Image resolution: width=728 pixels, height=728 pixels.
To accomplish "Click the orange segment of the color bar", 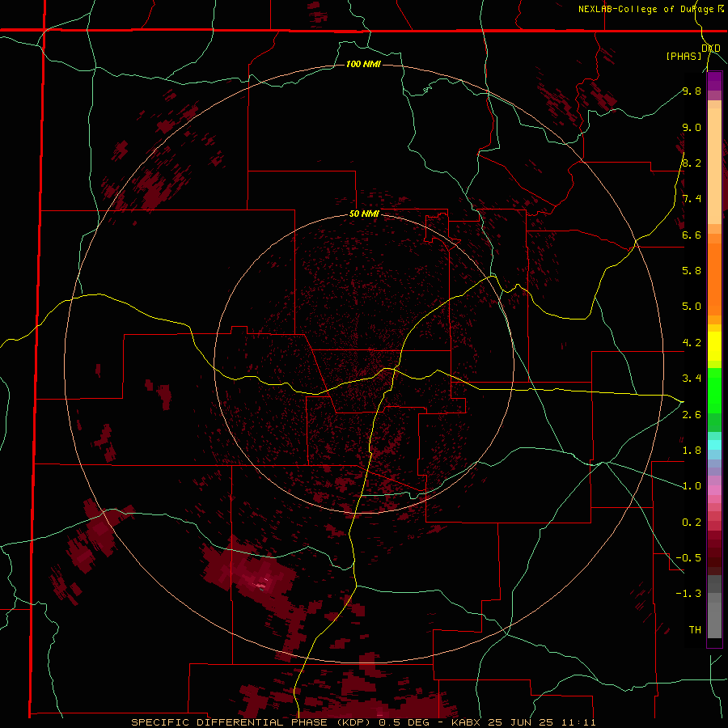I will point(714,279).
